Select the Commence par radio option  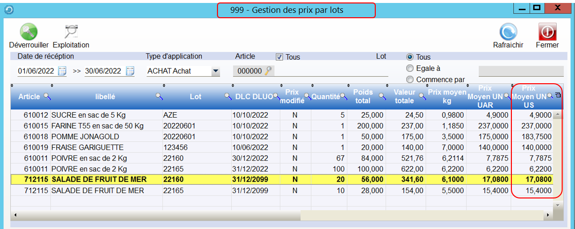409,79
